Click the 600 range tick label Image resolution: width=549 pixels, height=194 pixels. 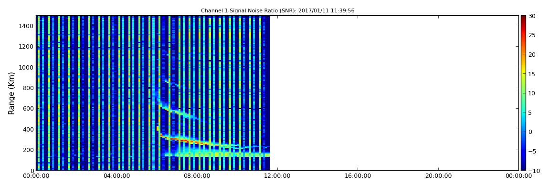point(28,108)
